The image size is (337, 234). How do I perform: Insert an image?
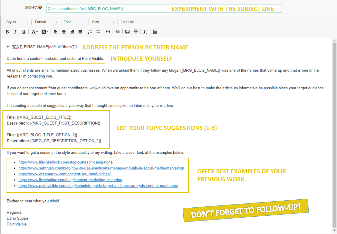click(128, 32)
